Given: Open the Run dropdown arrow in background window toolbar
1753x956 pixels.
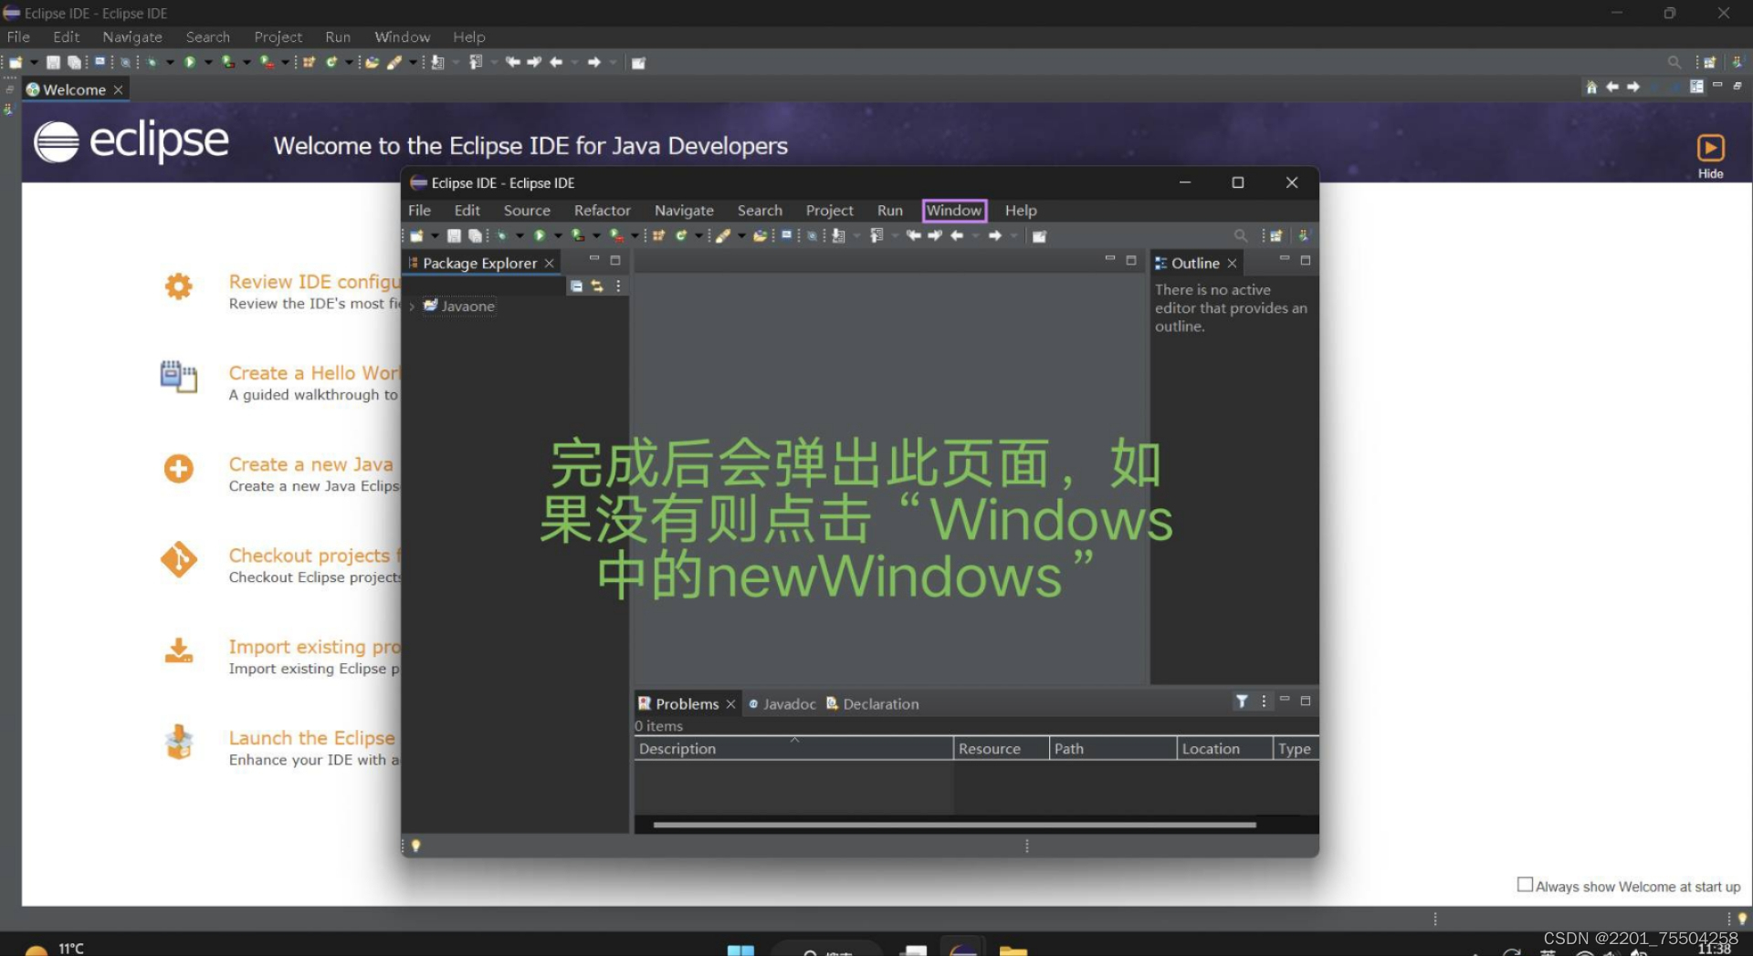Looking at the screenshot, I should point(208,63).
